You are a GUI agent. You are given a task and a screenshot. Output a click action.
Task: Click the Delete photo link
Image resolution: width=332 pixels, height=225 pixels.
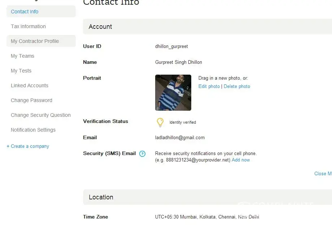coord(237,87)
